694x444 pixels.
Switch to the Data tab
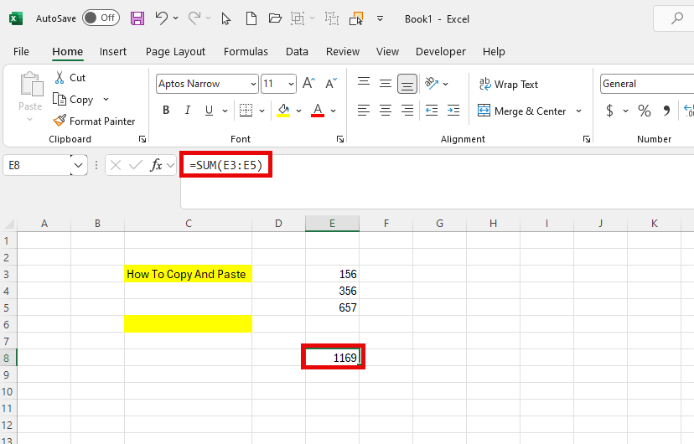pos(297,52)
